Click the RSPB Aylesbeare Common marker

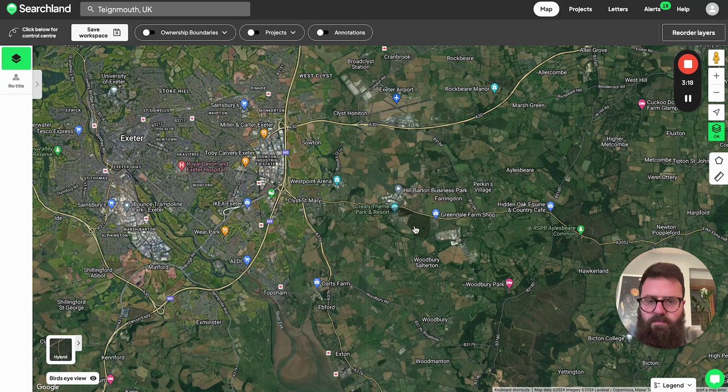[580, 230]
